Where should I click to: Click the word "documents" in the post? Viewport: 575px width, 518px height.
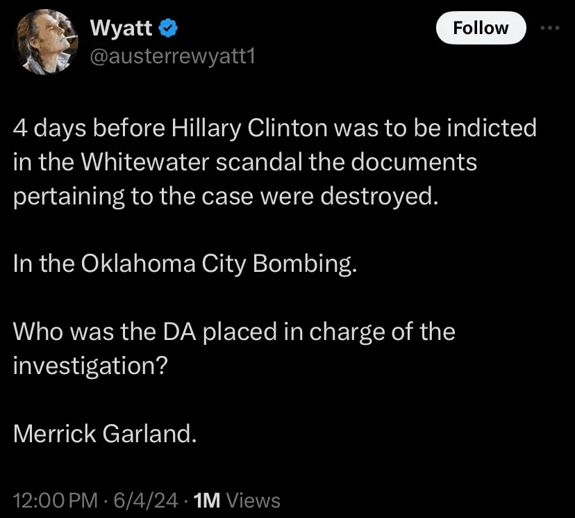pyautogui.click(x=413, y=162)
